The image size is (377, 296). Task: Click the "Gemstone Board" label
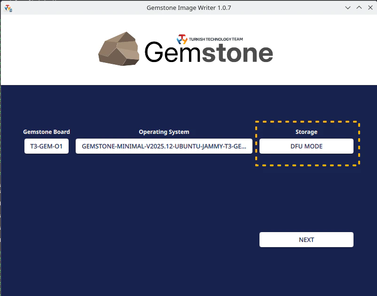pyautogui.click(x=47, y=132)
